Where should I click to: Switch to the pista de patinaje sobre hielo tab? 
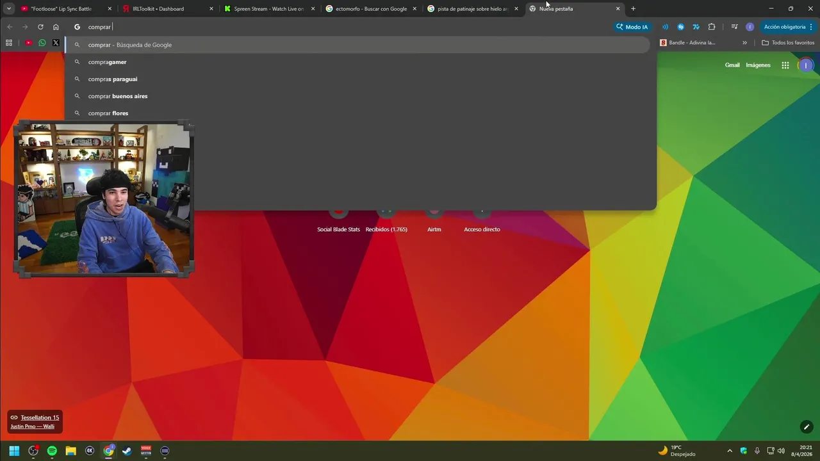click(x=473, y=9)
